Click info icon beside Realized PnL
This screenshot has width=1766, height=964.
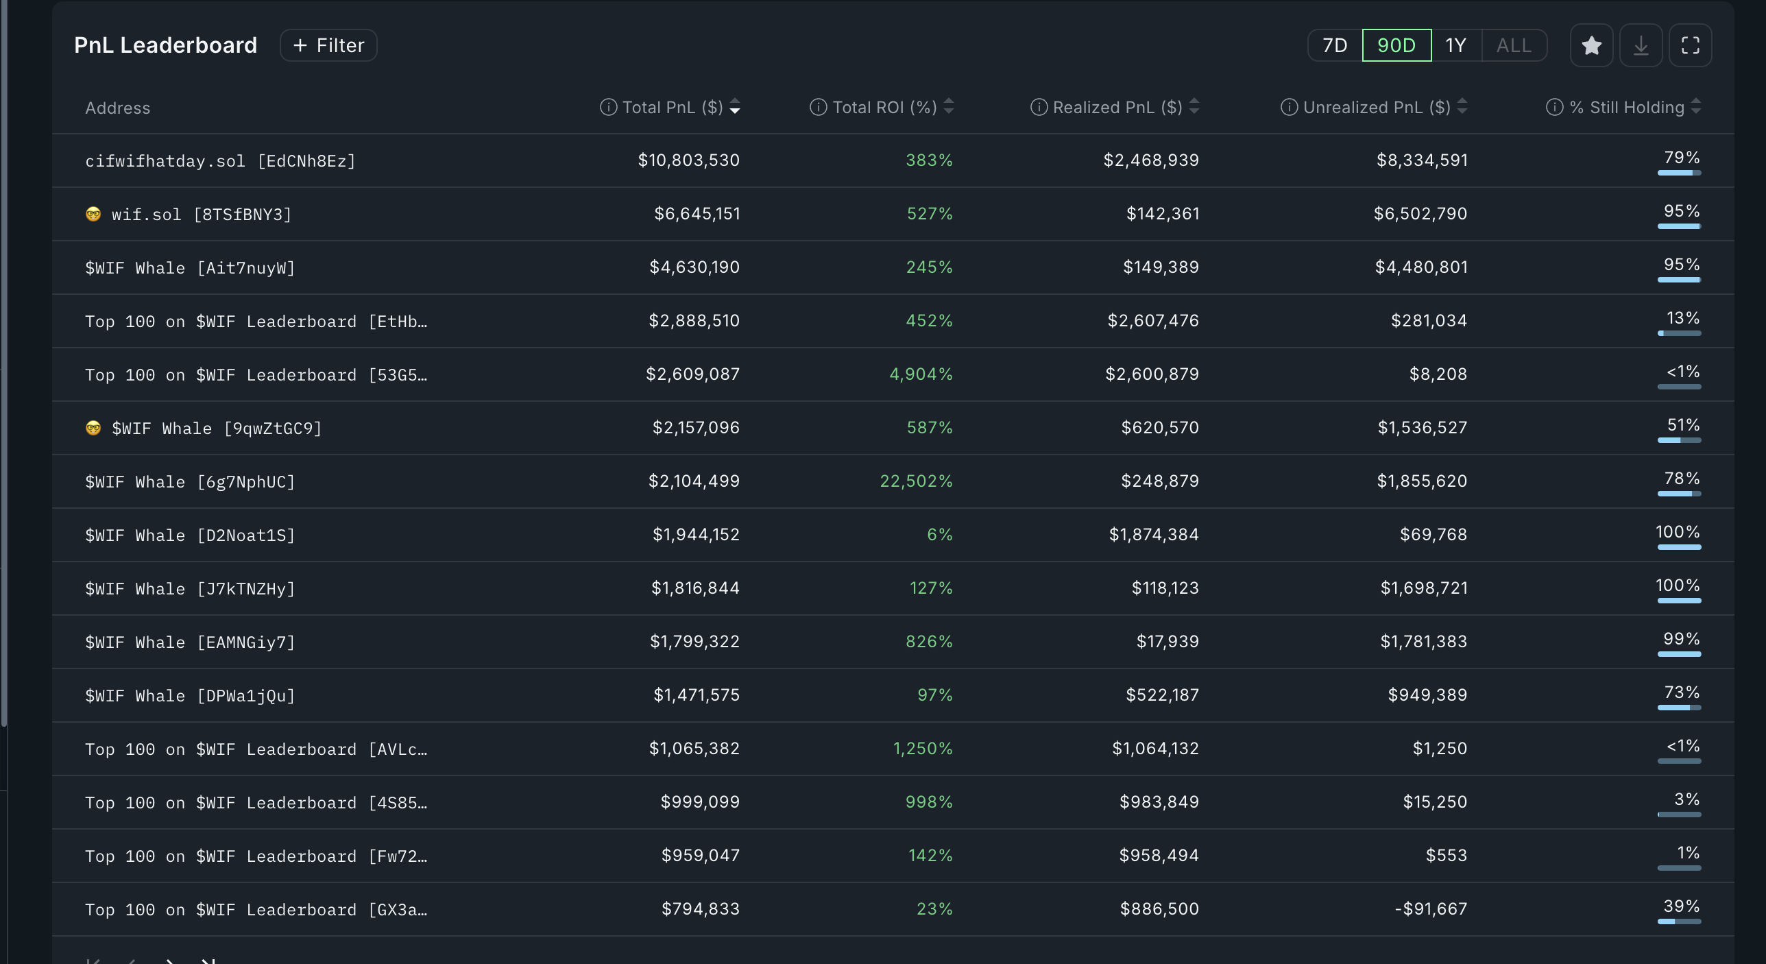[x=1039, y=107]
